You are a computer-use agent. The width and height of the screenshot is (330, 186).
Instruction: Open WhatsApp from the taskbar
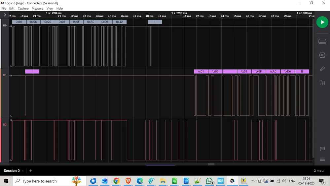tap(209, 181)
